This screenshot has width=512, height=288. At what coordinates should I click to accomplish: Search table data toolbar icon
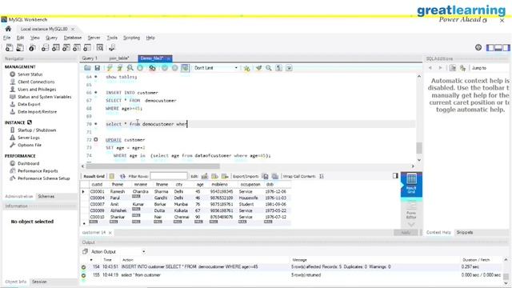[99, 48]
